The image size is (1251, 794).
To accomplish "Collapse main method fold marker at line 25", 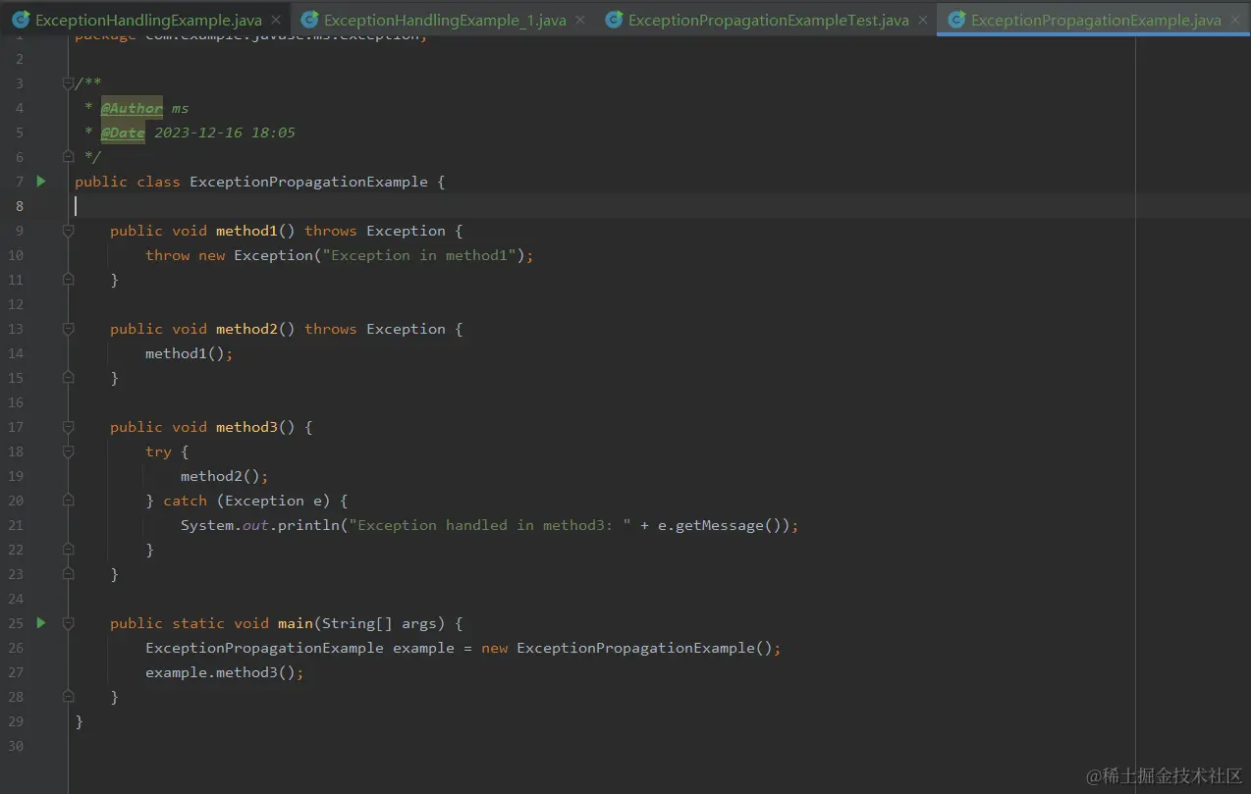I will click(68, 623).
